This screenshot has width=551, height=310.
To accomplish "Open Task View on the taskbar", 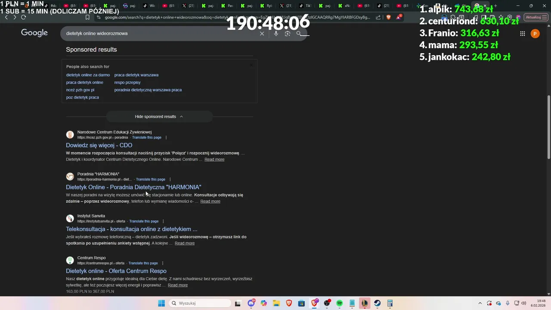I will [x=238, y=303].
